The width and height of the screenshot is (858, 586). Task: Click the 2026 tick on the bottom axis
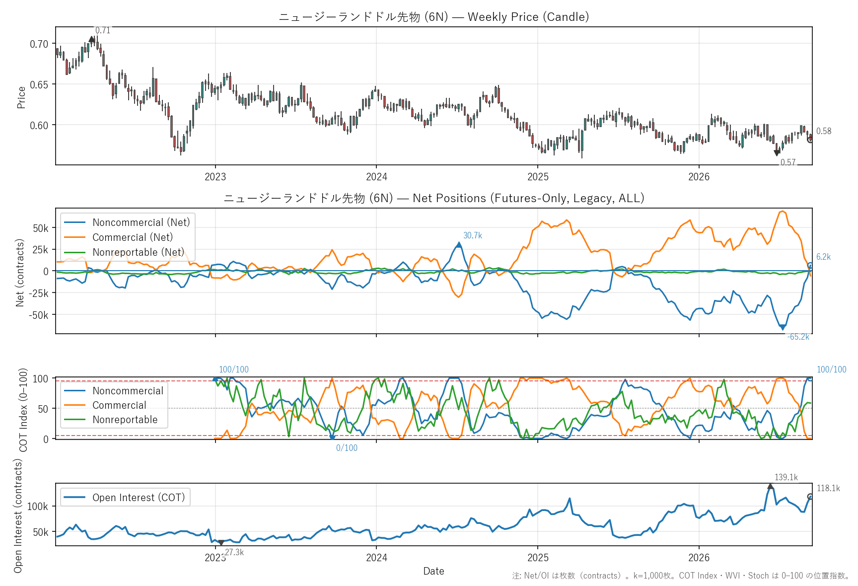point(699,558)
